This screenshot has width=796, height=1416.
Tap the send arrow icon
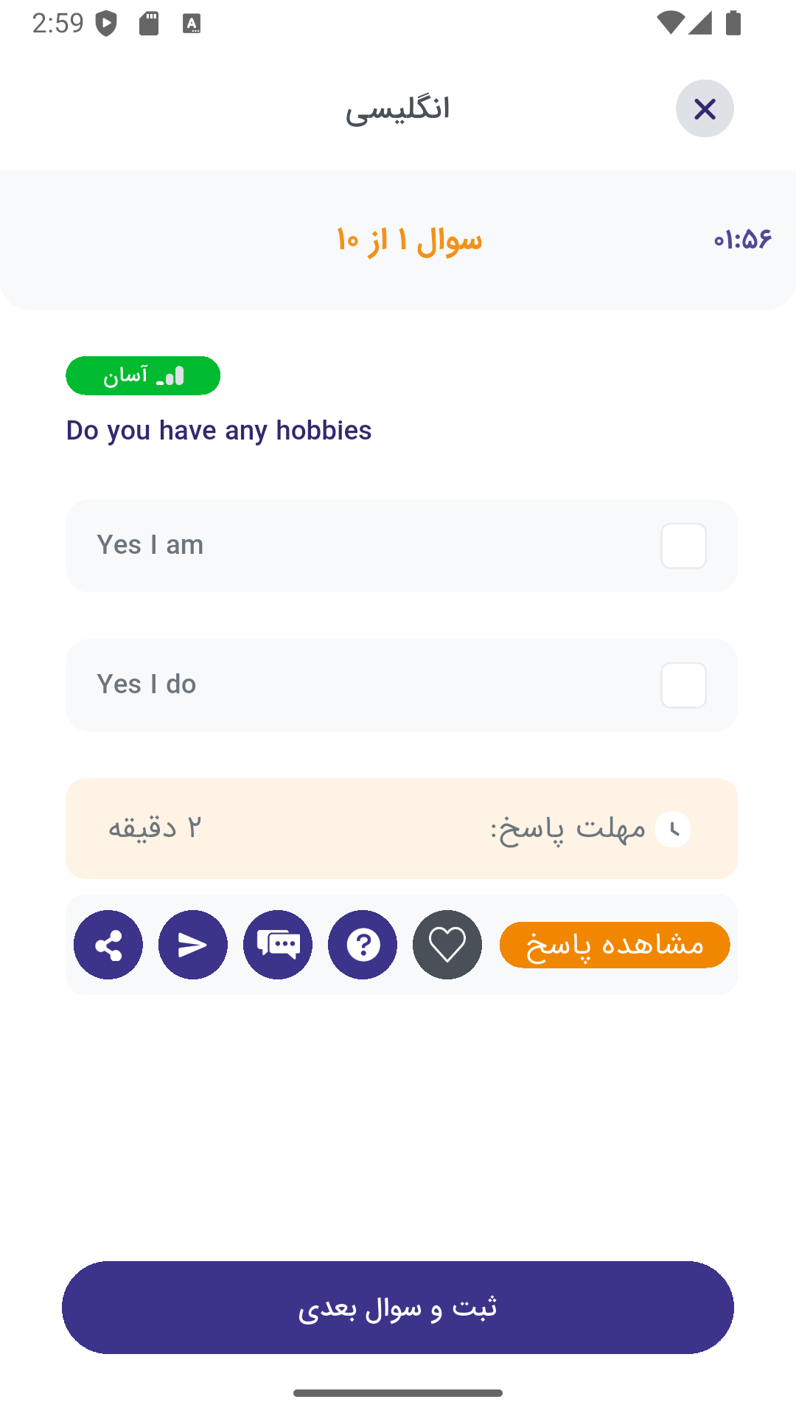point(193,945)
